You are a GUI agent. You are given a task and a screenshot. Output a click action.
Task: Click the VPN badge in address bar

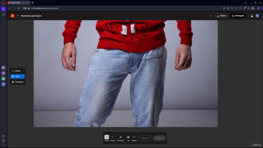(25, 8)
